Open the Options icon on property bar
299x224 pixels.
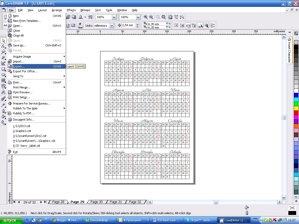[213, 25]
